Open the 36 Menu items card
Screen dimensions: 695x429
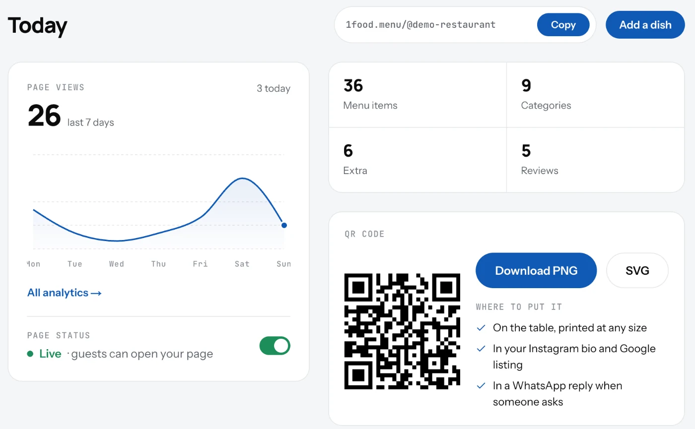pyautogui.click(x=417, y=95)
